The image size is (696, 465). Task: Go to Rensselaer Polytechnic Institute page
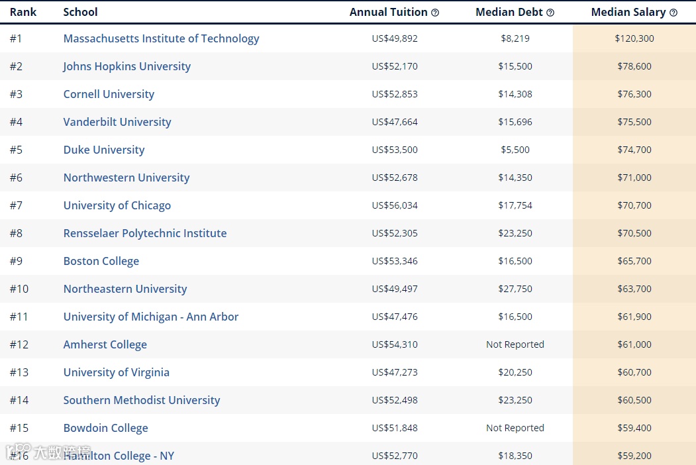click(x=145, y=233)
